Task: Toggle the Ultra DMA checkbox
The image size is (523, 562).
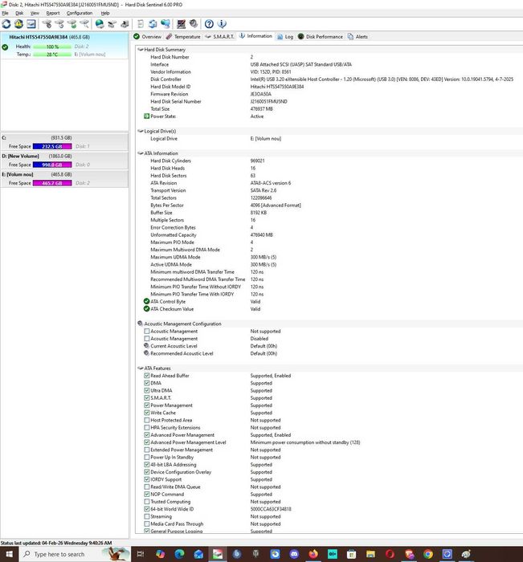Action: coord(147,390)
